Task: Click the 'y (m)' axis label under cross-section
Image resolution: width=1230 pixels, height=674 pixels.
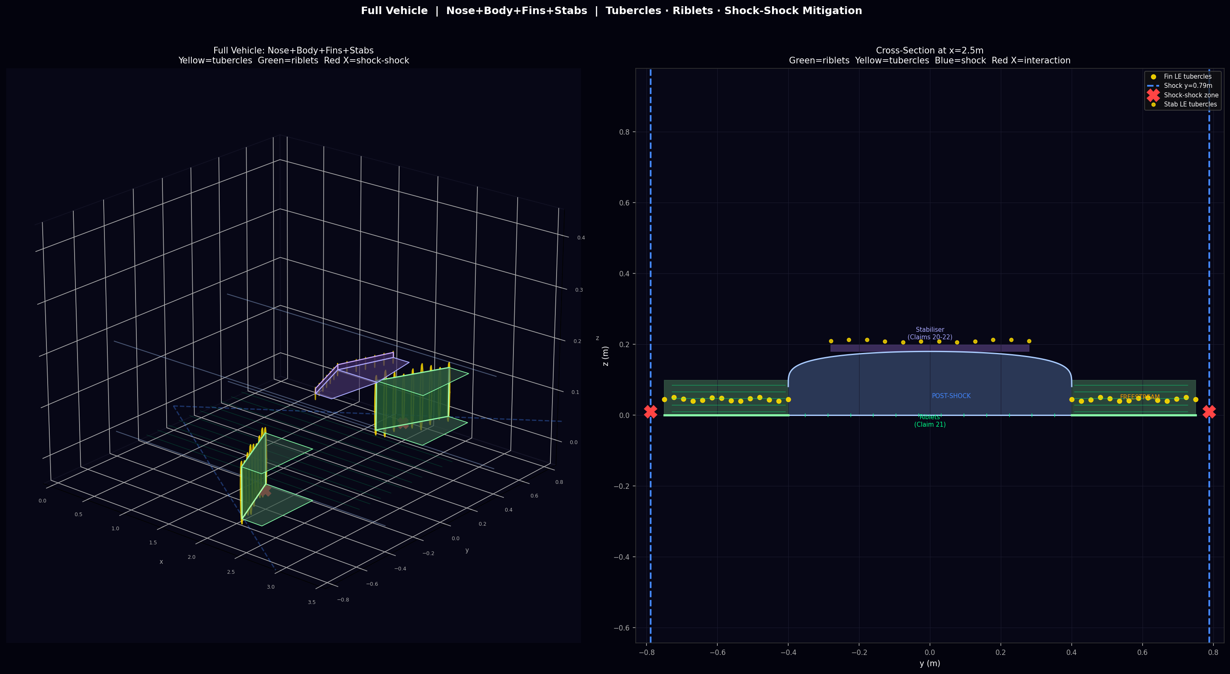Action: coord(930,663)
